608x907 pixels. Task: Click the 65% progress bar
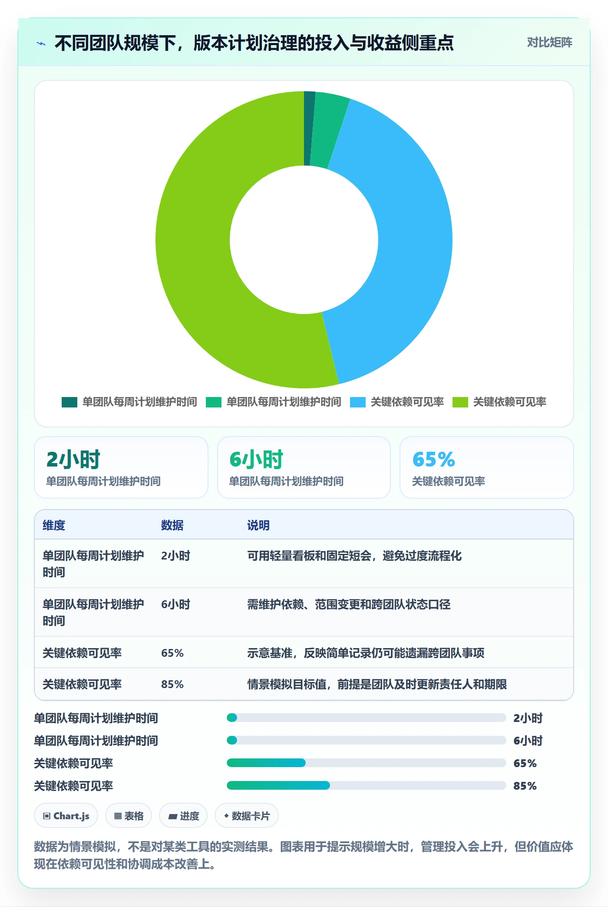[x=367, y=763]
